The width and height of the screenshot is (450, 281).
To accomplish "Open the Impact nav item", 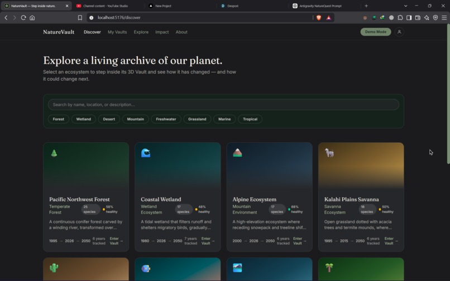I will 162,32.
